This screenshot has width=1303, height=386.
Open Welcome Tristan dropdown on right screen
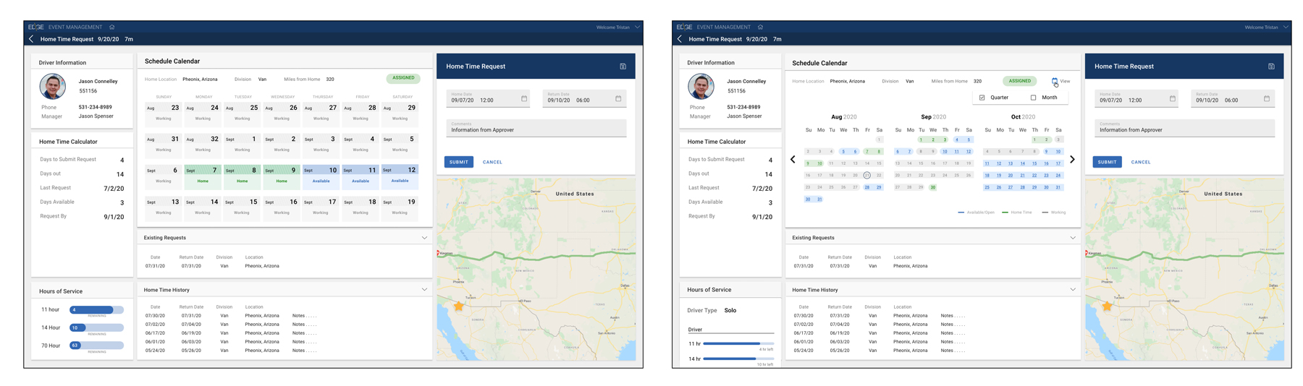[1285, 27]
